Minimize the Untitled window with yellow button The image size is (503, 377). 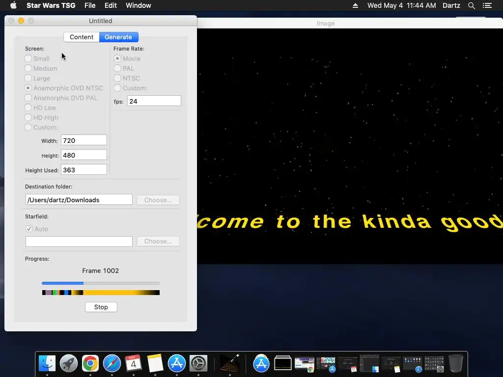point(21,21)
